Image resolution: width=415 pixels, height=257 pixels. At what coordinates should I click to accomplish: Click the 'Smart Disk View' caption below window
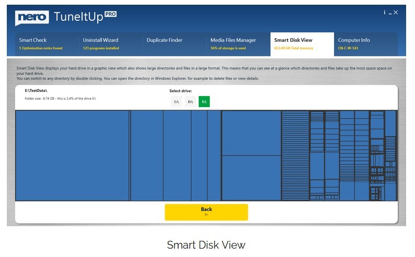pos(206,245)
